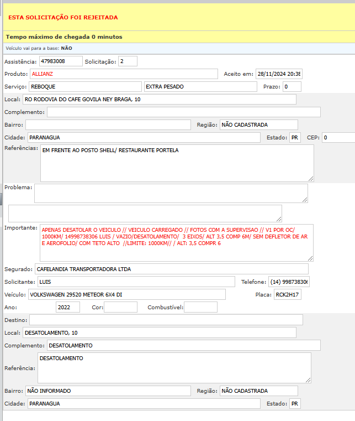Viewport: 355px width, 421px height.
Task: Click the Produto field containing ALLIANZ
Action: [124, 74]
